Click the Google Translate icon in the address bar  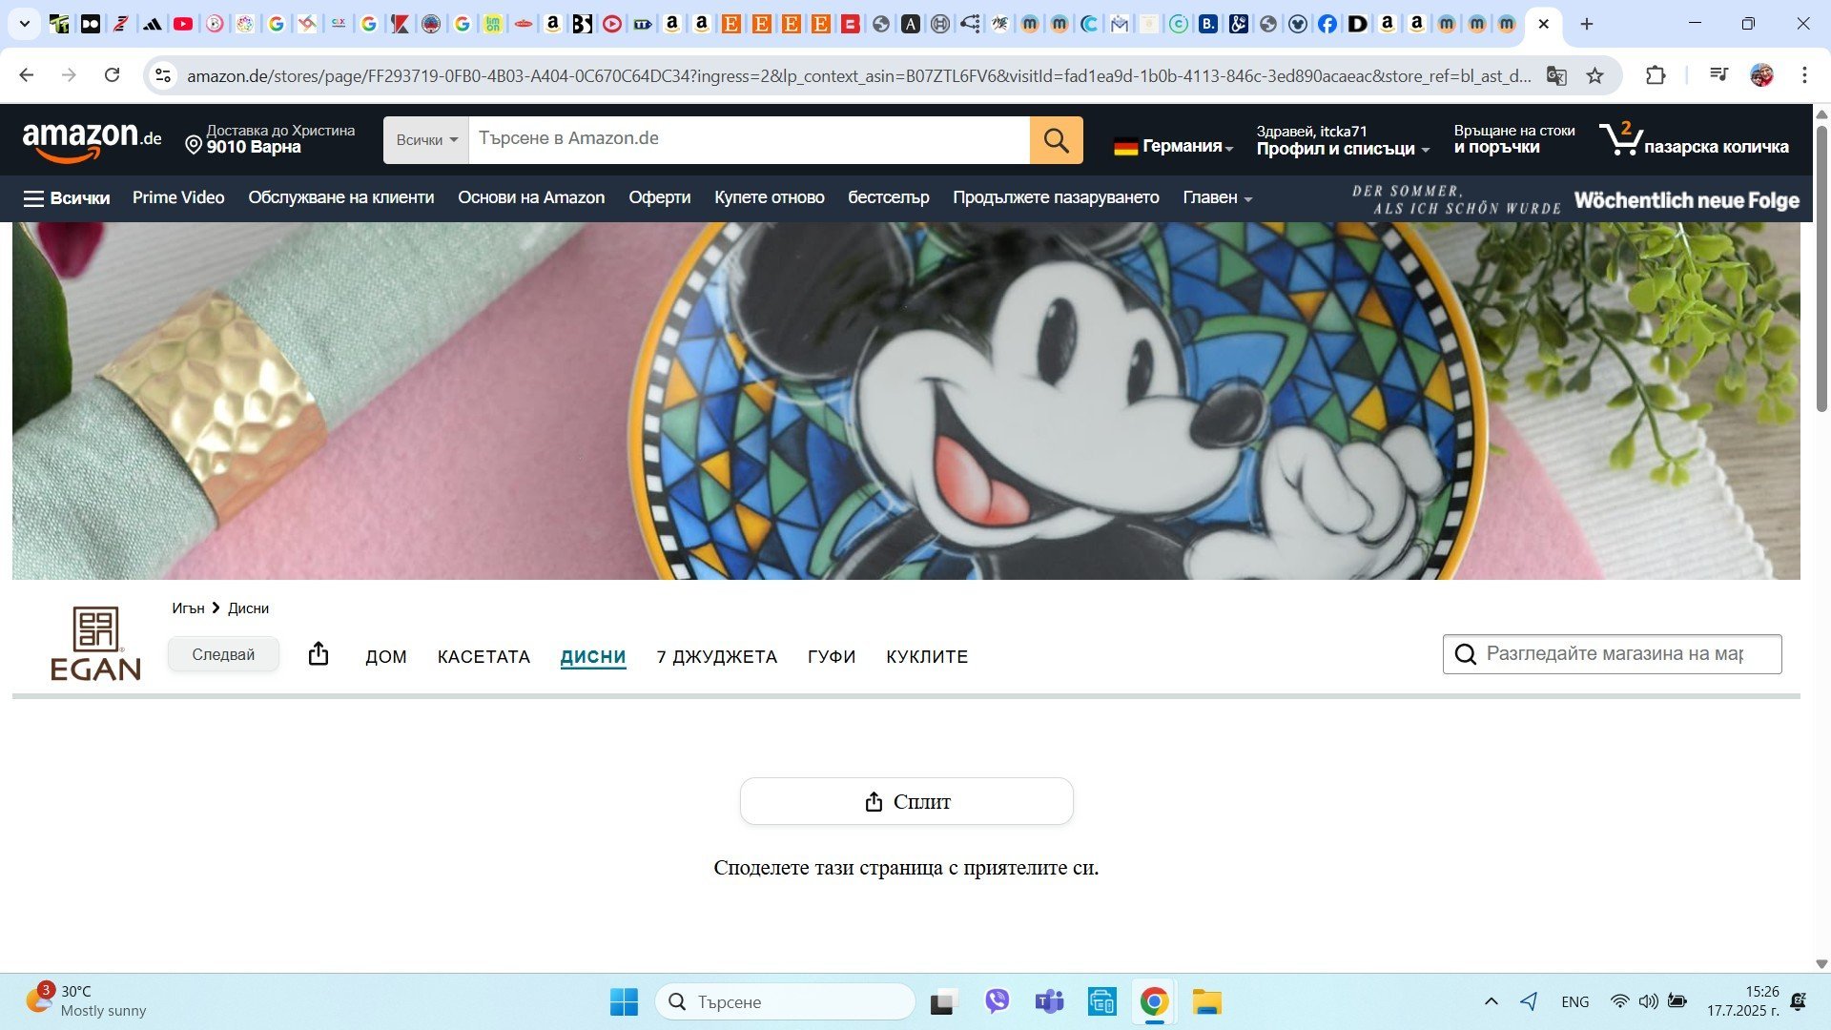[1556, 75]
